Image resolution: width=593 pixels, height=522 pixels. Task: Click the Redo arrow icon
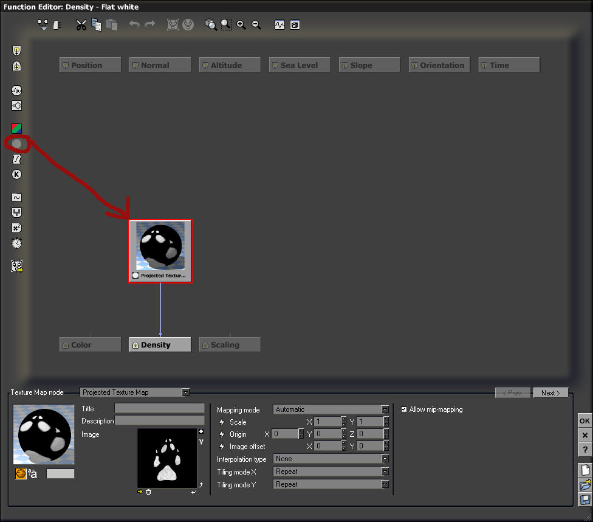pyautogui.click(x=149, y=24)
